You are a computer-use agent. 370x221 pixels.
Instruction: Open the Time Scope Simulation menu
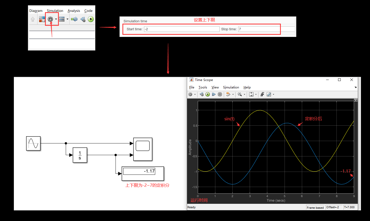[231, 87]
